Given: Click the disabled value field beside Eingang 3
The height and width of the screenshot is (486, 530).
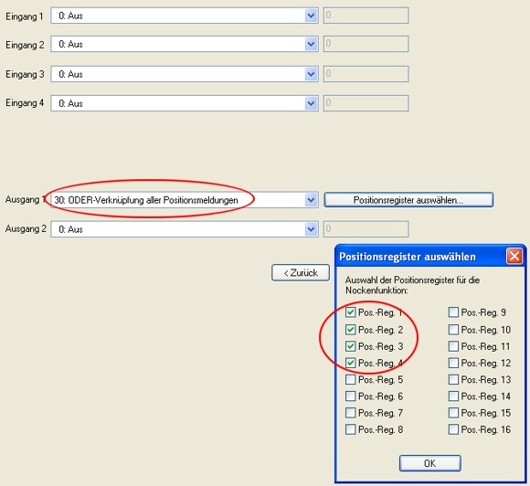Looking at the screenshot, I should coord(366,74).
